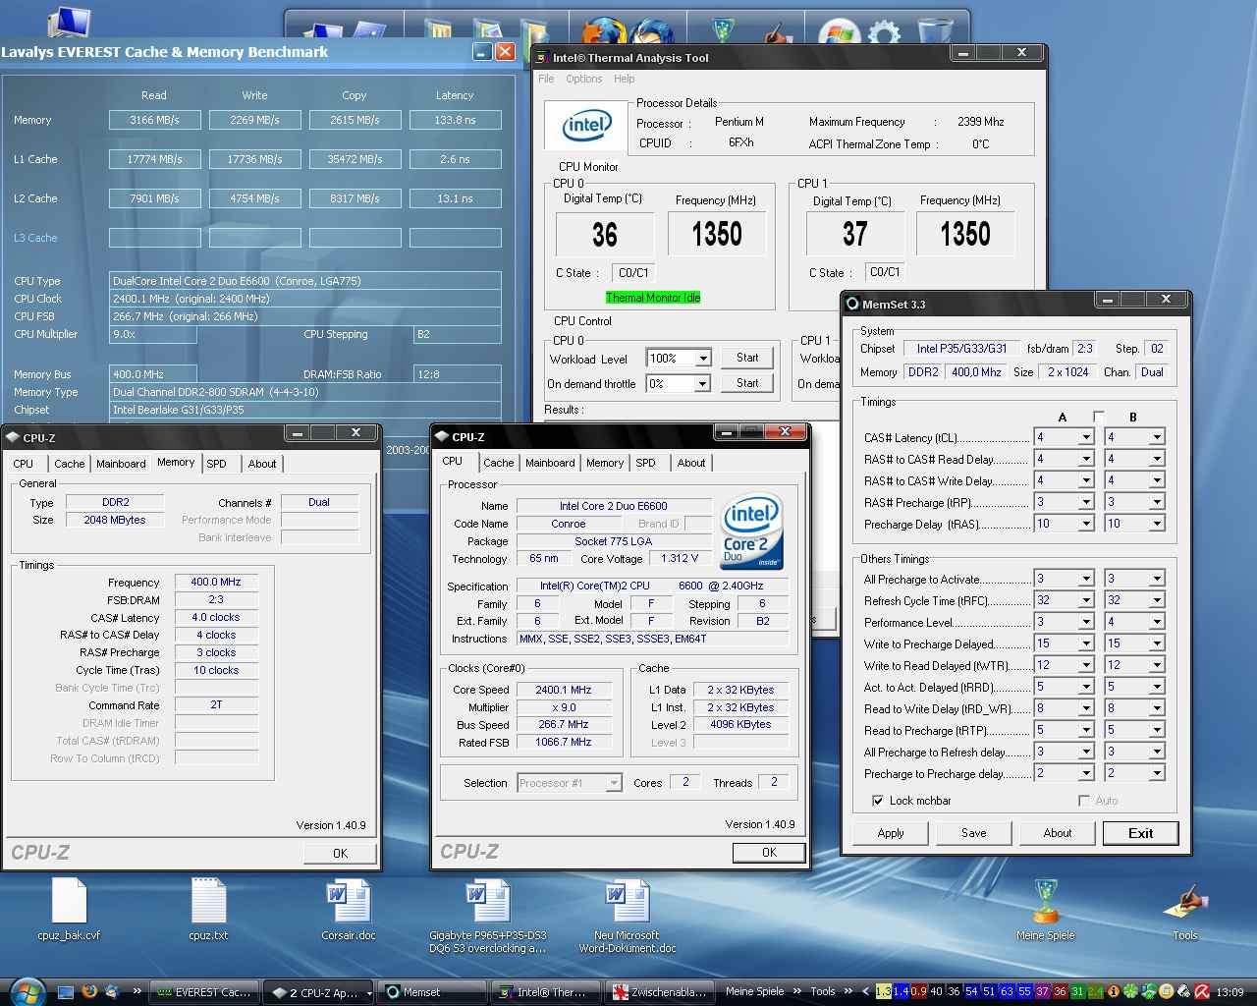Click Start button for CPU 0 Workload Level
The height and width of the screenshot is (1006, 1257).
(747, 358)
